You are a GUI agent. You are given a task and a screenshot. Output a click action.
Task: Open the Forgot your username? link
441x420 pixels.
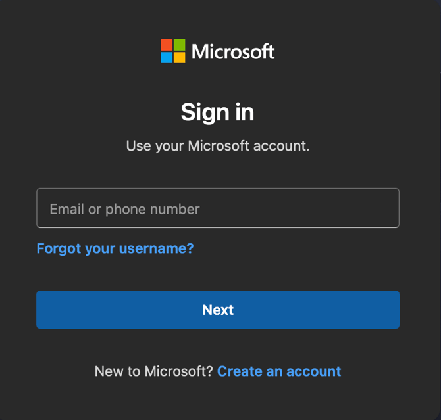(115, 248)
